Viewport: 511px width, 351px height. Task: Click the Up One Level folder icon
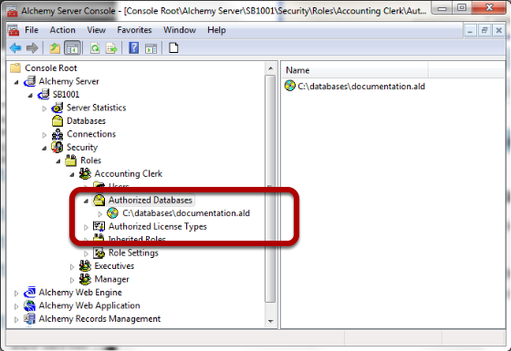click(x=55, y=48)
